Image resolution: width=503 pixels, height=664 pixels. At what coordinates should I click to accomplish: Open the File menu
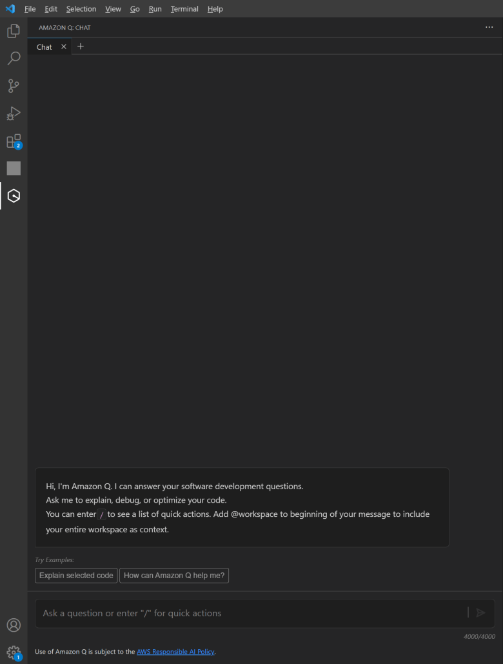[x=30, y=9]
